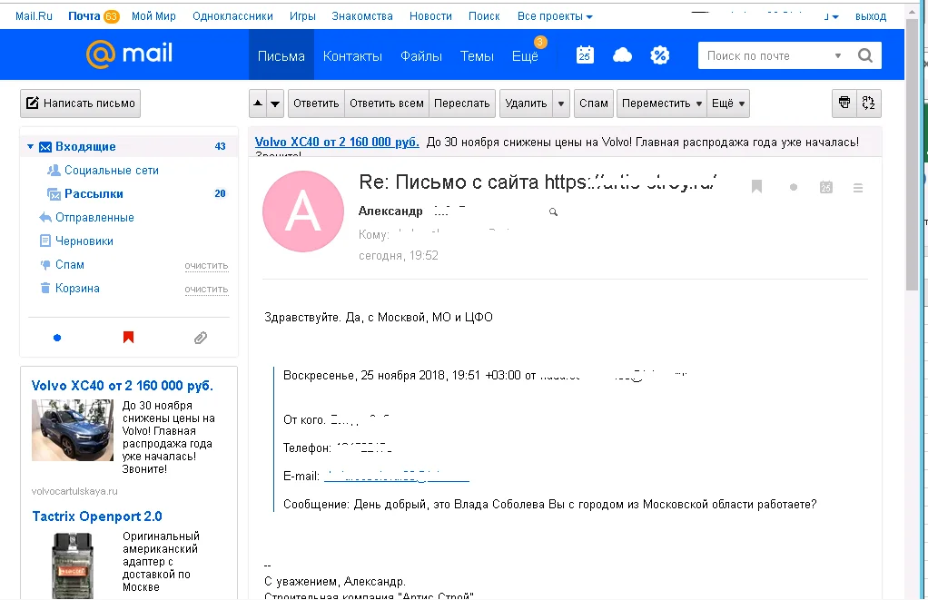Flag this email with the bookmark icon

pyautogui.click(x=756, y=187)
